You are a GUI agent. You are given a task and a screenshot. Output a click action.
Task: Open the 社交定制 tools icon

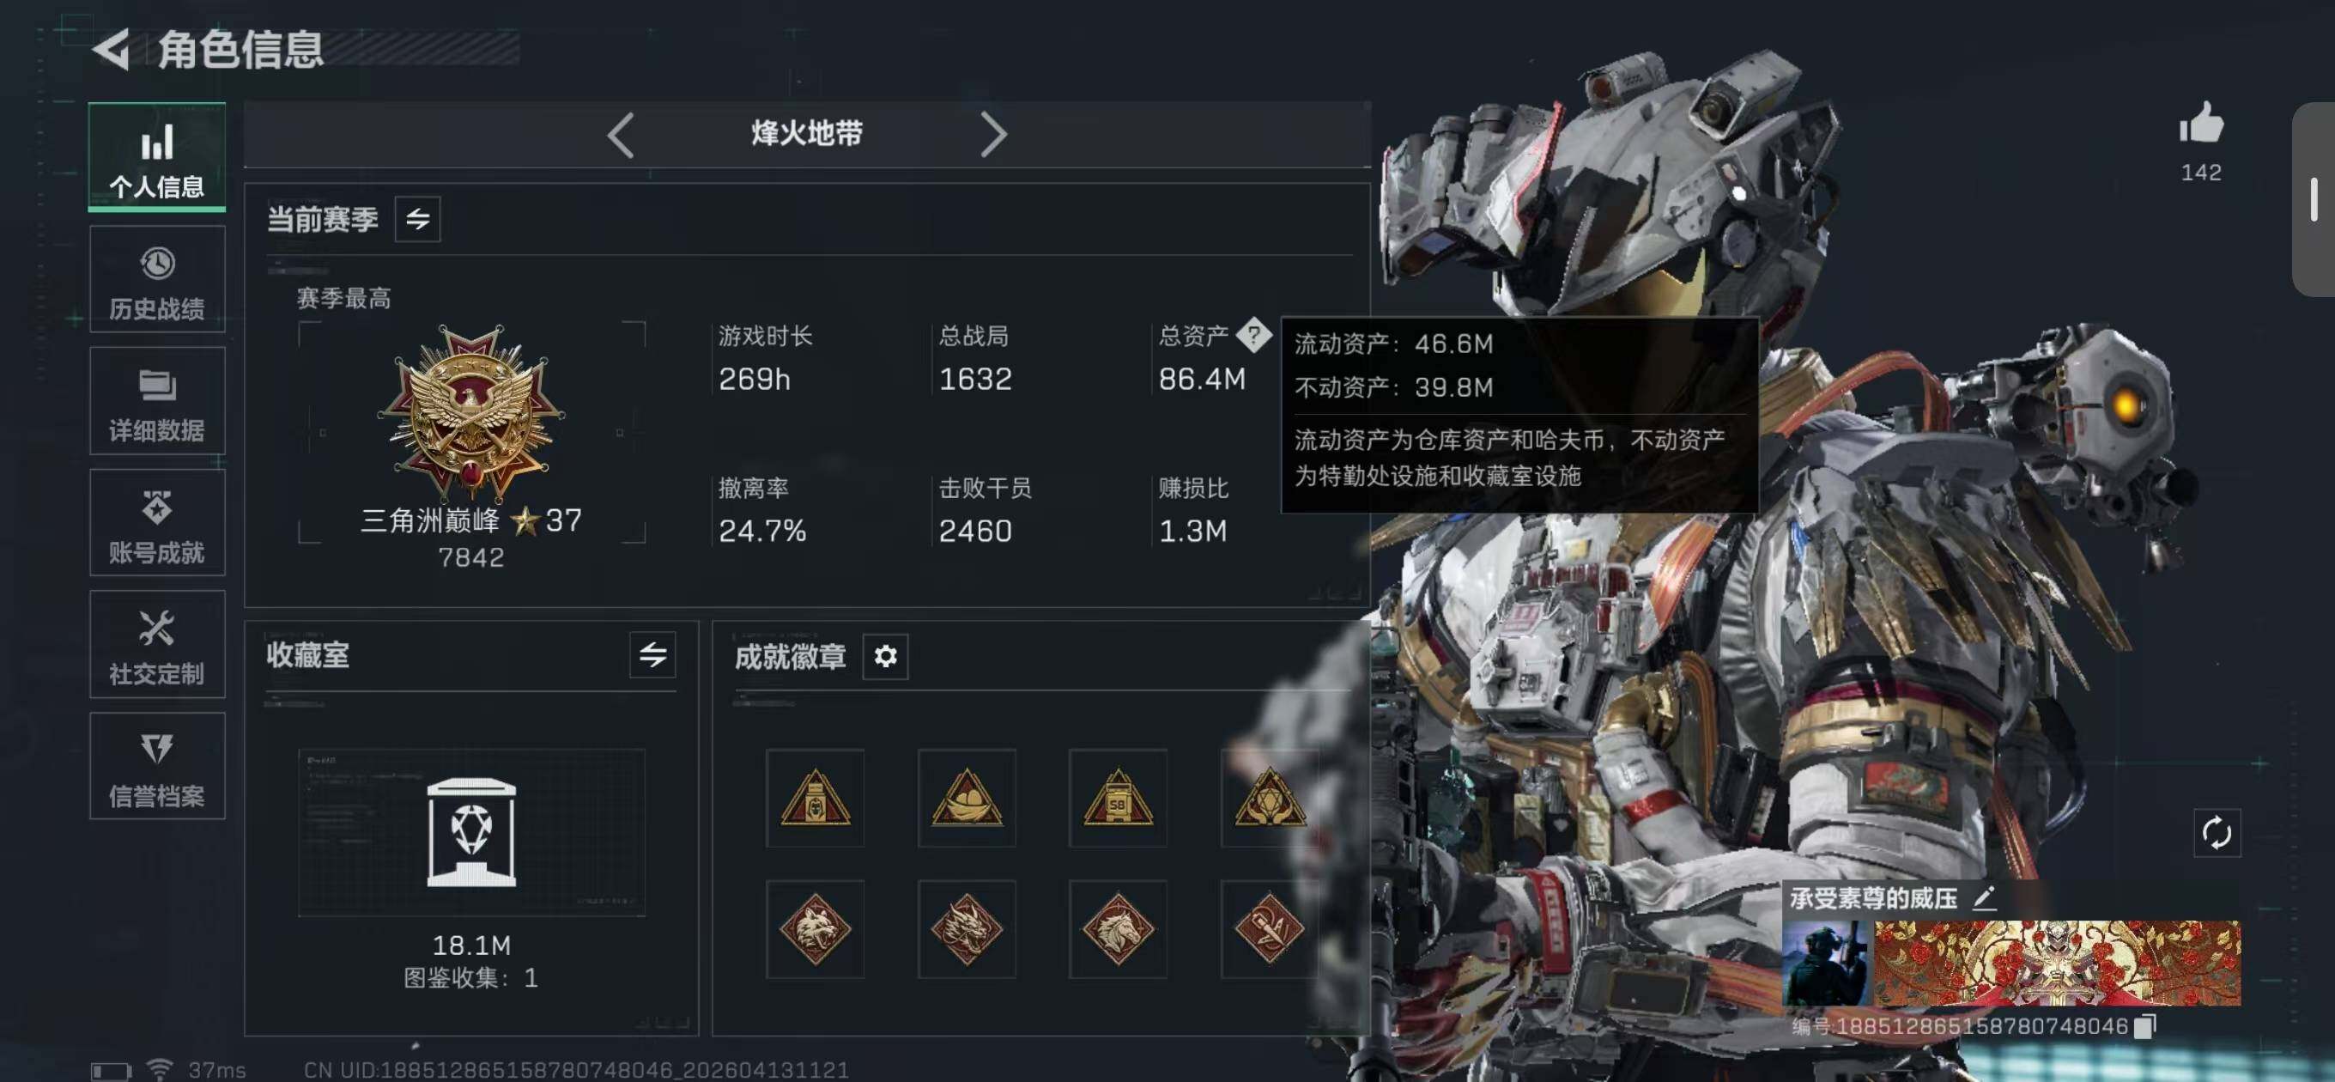point(157,645)
